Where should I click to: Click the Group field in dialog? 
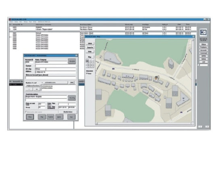tap(42, 108)
